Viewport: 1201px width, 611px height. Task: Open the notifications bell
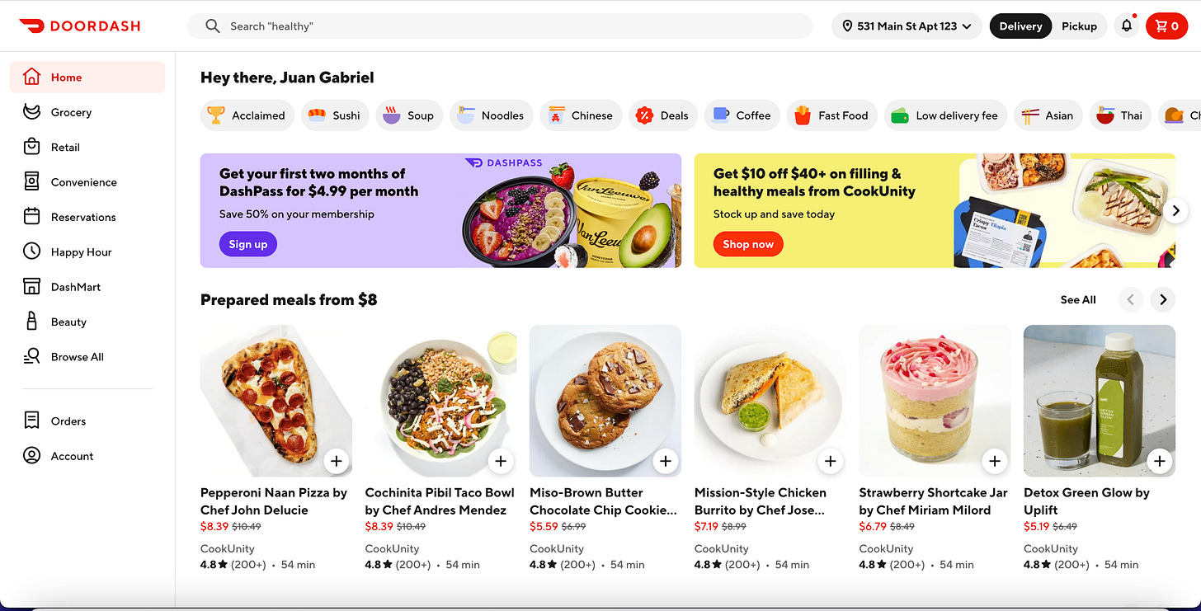coord(1127,26)
